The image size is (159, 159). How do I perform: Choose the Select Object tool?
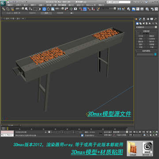pyautogui.click(x=26, y=9)
